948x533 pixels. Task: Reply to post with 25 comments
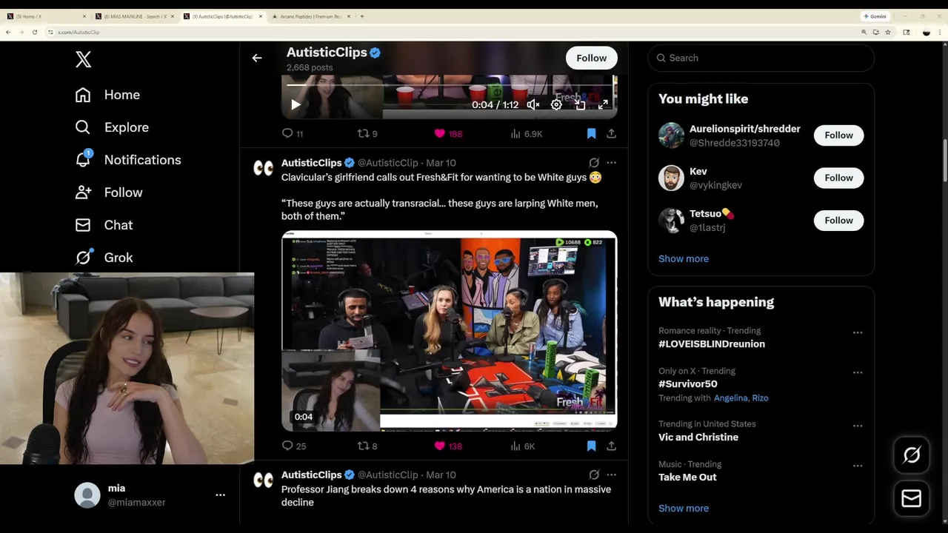pos(294,446)
